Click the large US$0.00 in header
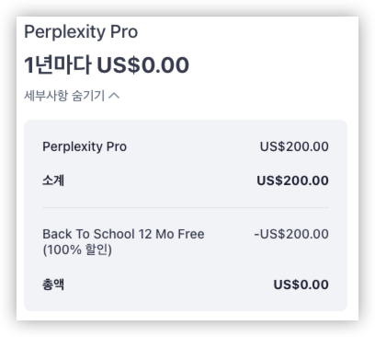 point(143,65)
